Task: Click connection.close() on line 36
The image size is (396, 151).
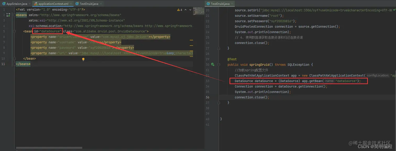Action: coord(252,97)
